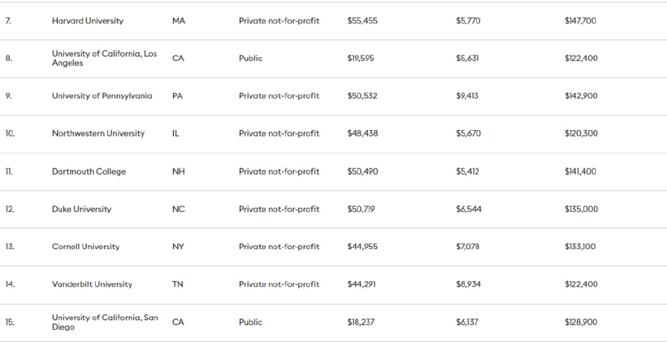Click the $135,000 value for Duke

(581, 209)
